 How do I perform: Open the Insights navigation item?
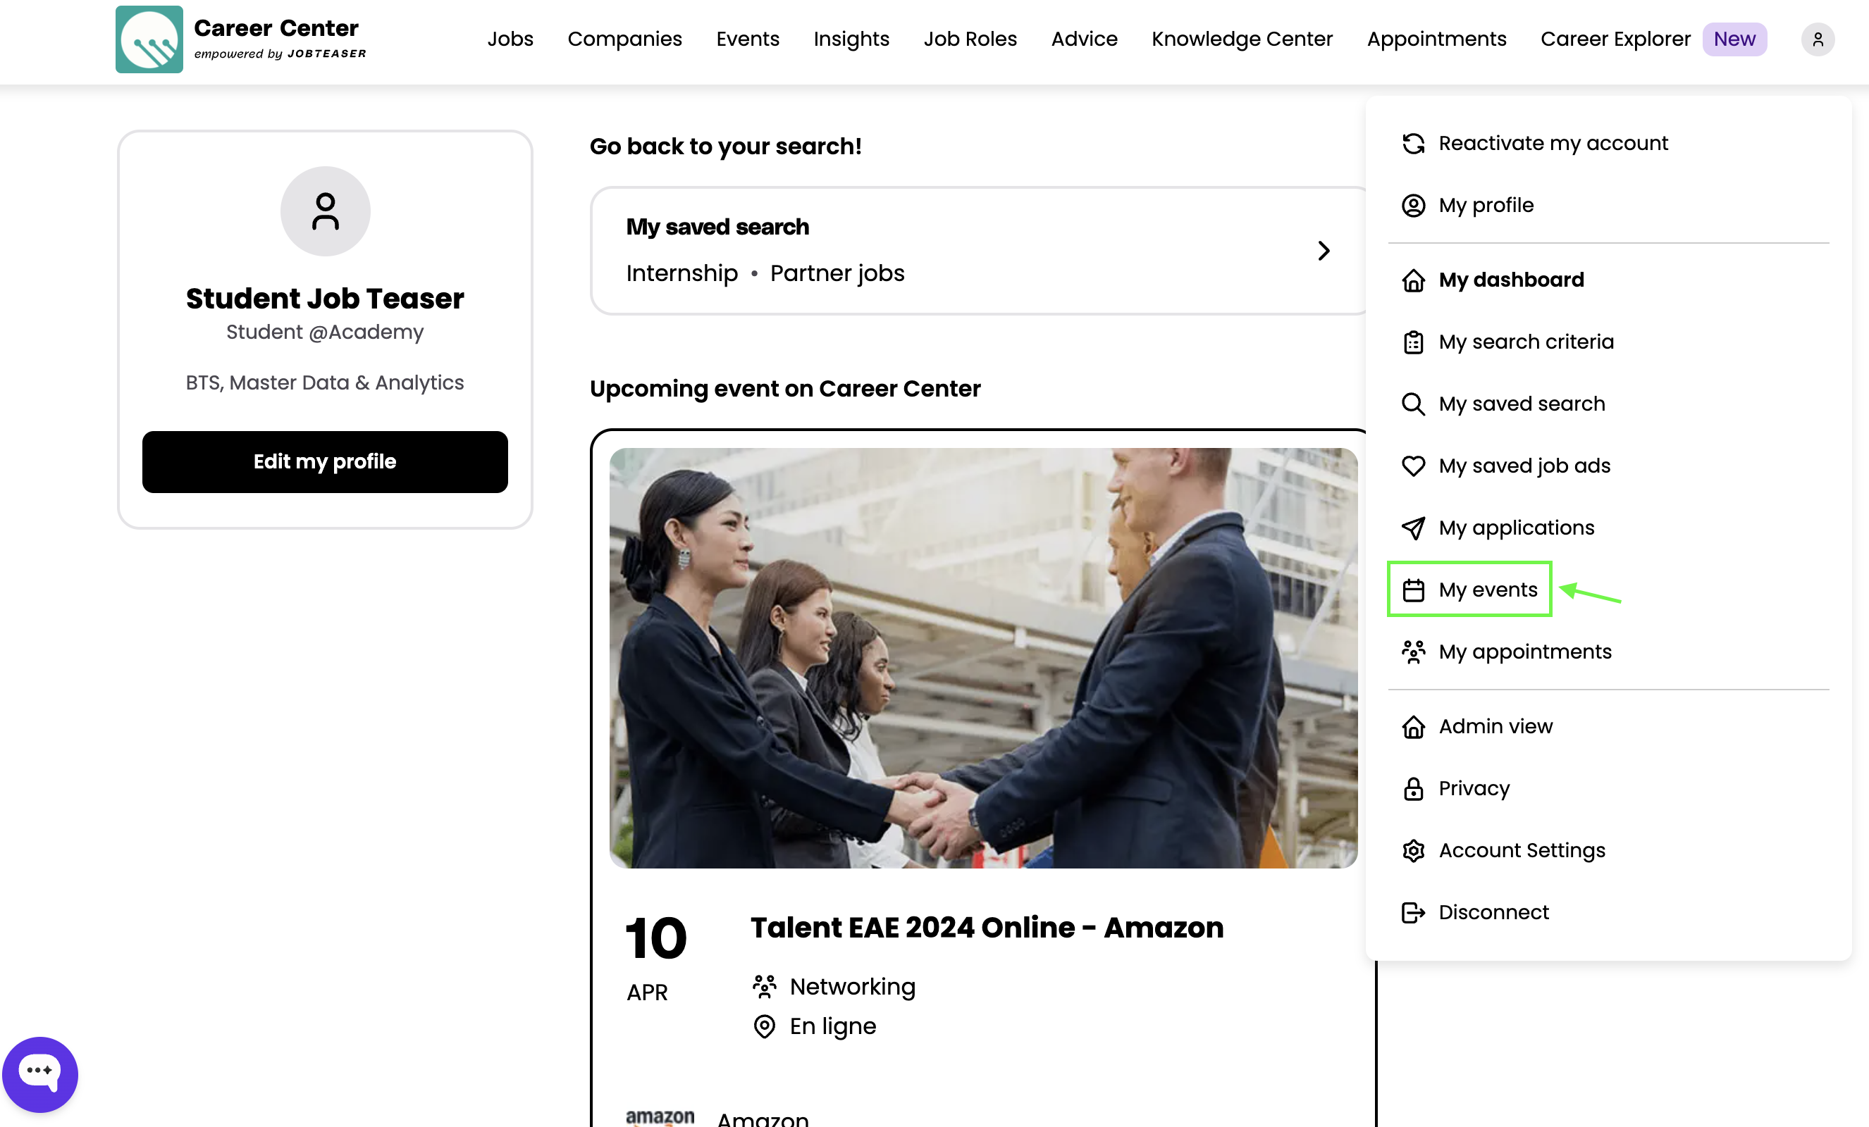pos(851,39)
